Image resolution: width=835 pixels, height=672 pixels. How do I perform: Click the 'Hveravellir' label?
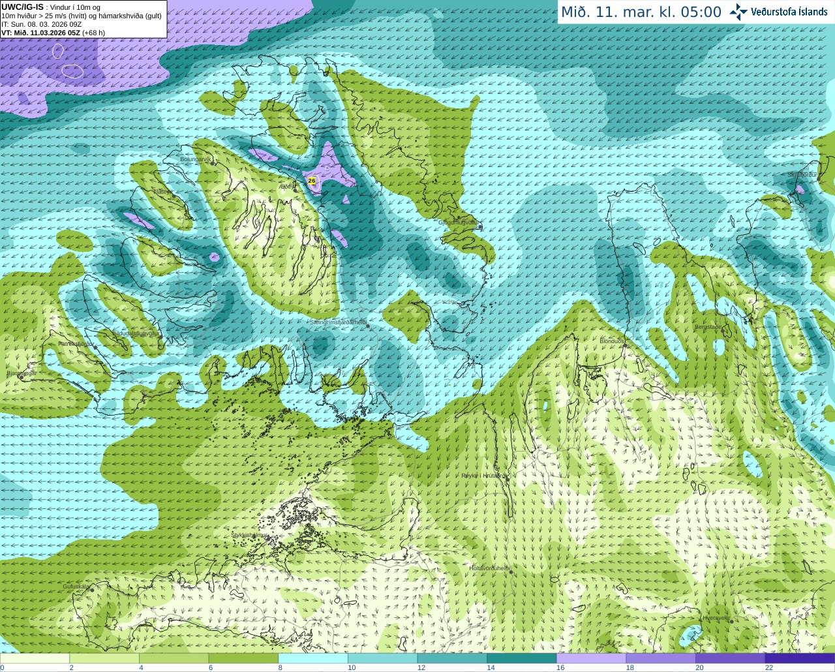716,617
